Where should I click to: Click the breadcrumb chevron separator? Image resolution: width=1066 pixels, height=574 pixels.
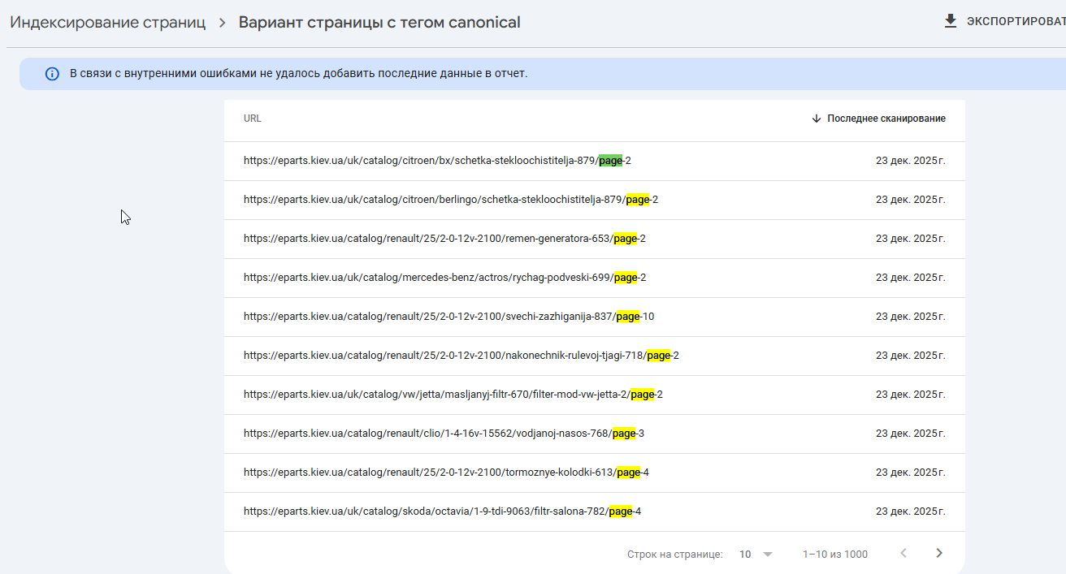(222, 23)
